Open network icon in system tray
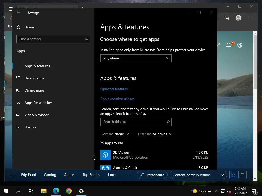Screen dimensions: 262x196 (223, 191)
